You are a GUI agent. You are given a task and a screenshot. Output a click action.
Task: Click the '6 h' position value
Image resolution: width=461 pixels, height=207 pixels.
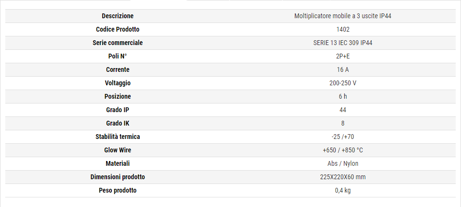[x=343, y=97]
